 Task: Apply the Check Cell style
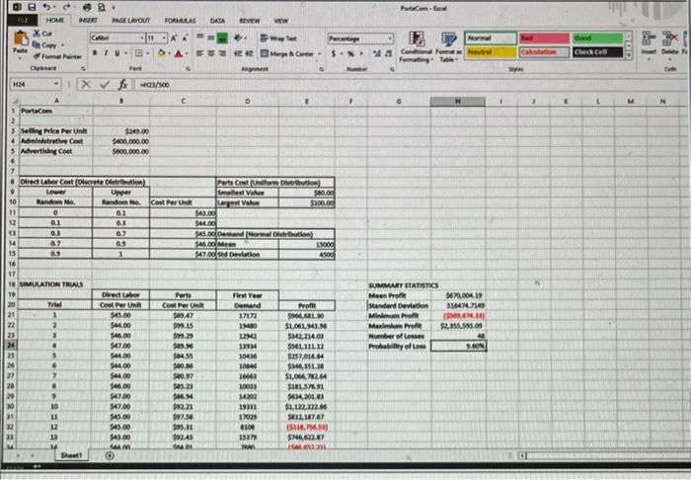click(597, 52)
